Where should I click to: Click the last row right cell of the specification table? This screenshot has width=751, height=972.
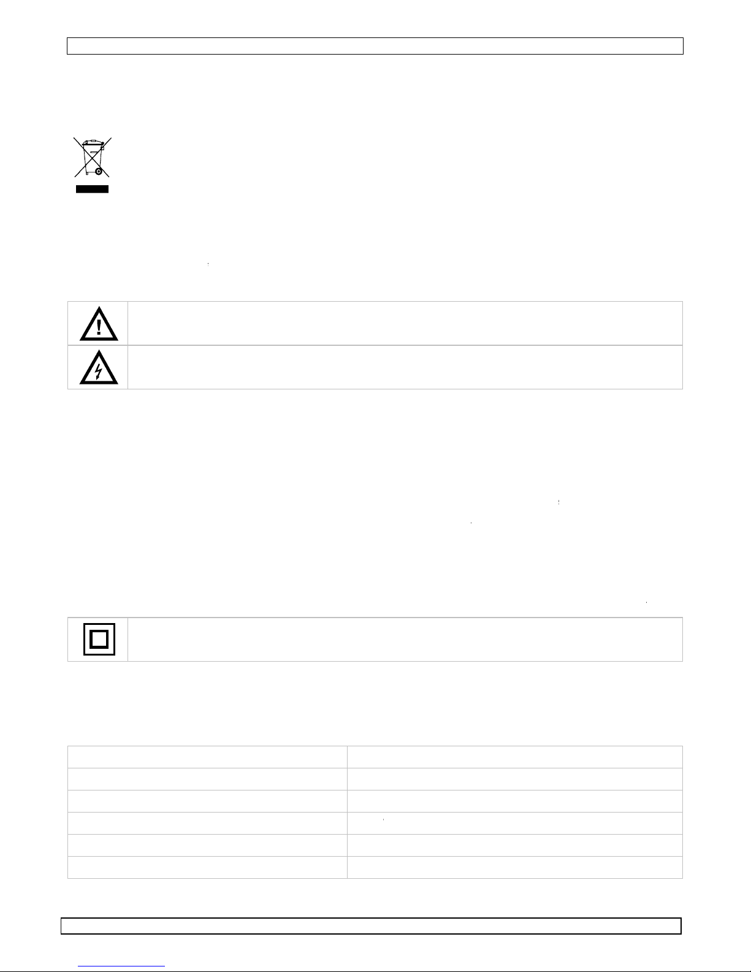click(515, 867)
